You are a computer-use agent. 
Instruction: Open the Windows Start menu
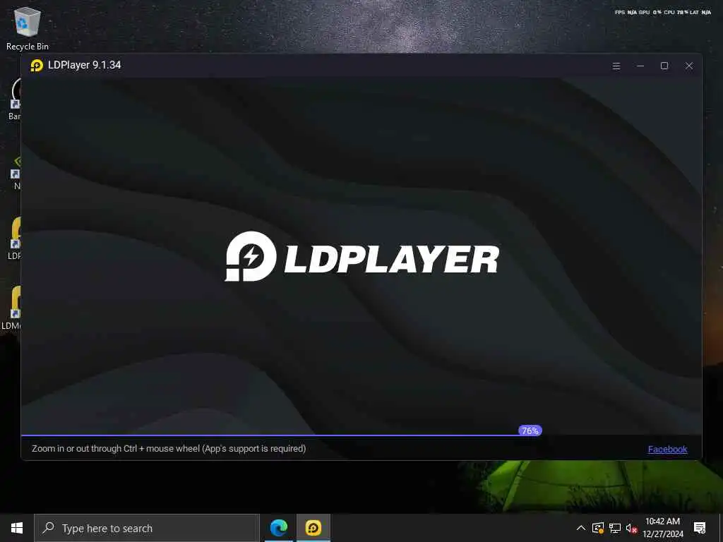(17, 528)
